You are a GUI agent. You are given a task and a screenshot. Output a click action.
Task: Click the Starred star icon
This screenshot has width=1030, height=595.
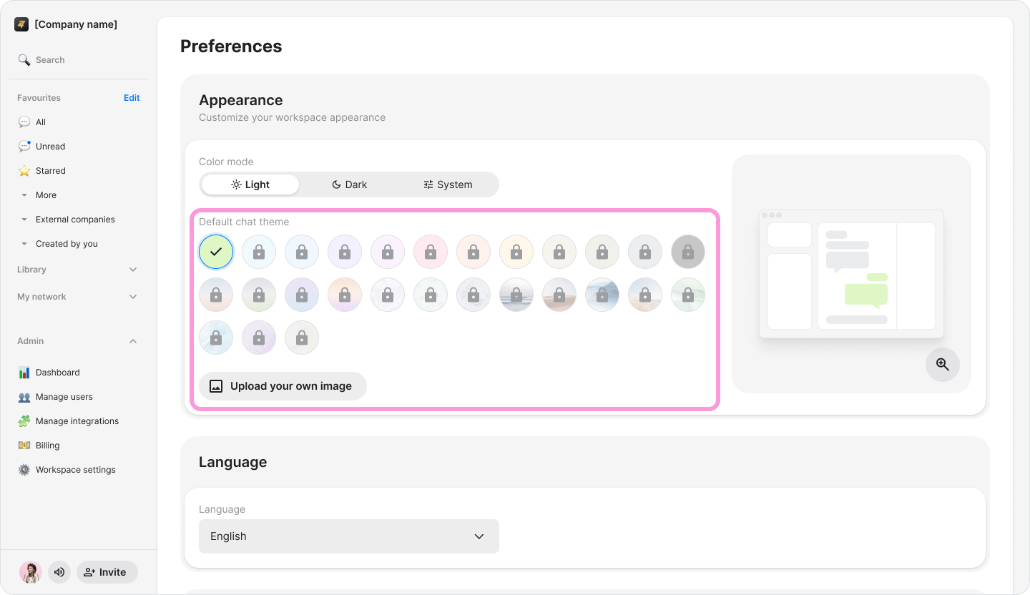click(24, 171)
